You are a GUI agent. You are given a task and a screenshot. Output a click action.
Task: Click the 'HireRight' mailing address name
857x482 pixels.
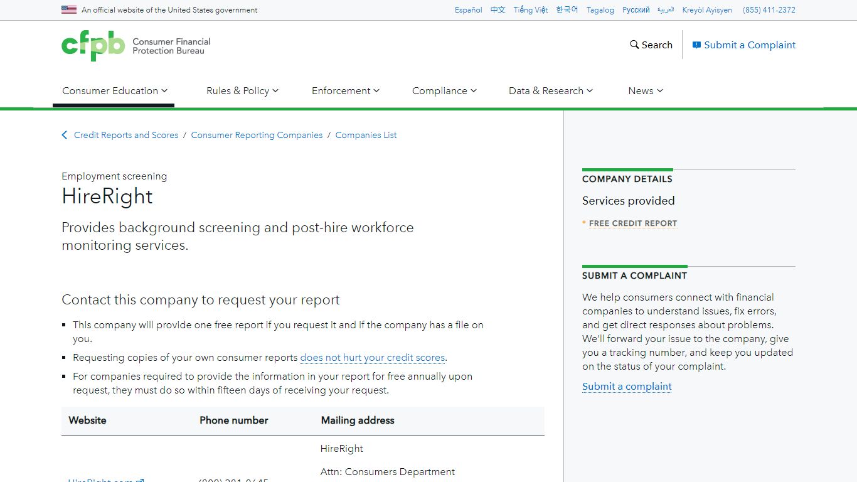(342, 449)
